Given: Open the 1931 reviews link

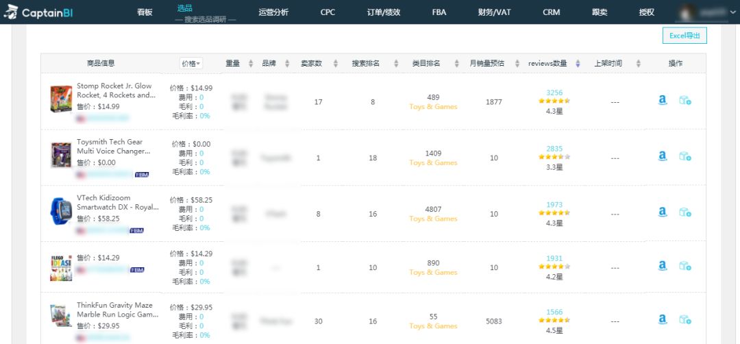Looking at the screenshot, I should [x=554, y=258].
